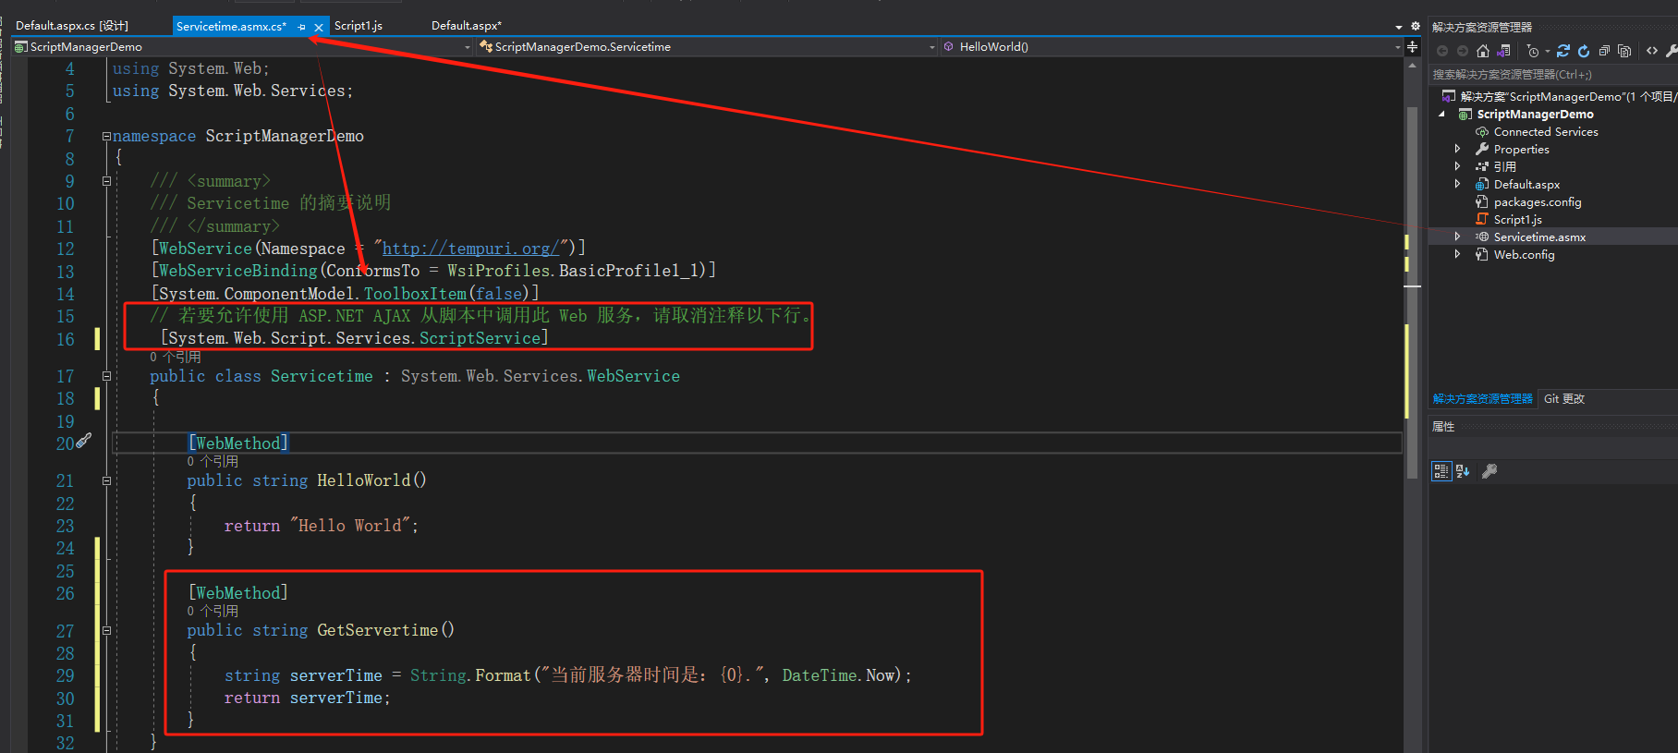Select Web.config in Solution Explorer

coord(1524,255)
